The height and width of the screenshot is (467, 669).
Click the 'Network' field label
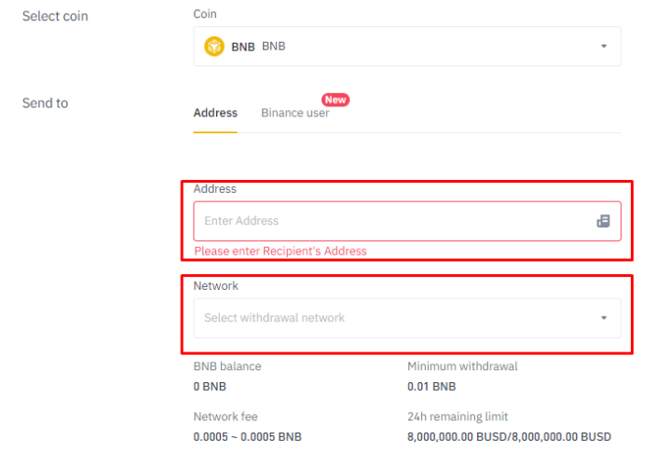(x=215, y=286)
